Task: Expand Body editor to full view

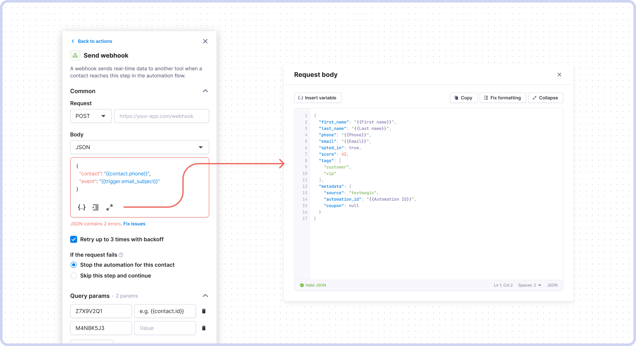Action: [109, 207]
